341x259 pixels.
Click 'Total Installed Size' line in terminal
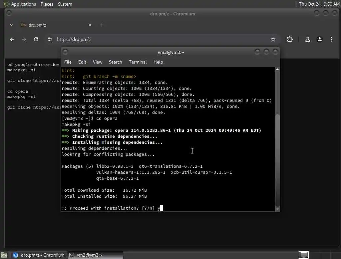(104, 196)
